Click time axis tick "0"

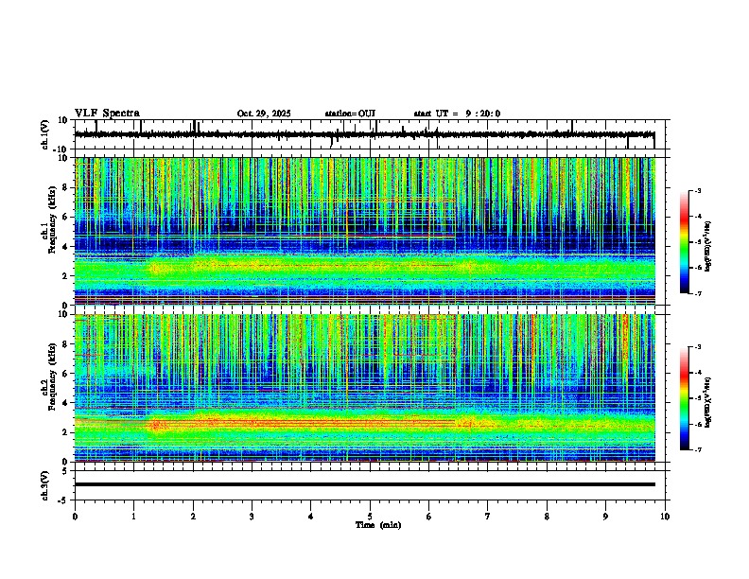(x=75, y=517)
